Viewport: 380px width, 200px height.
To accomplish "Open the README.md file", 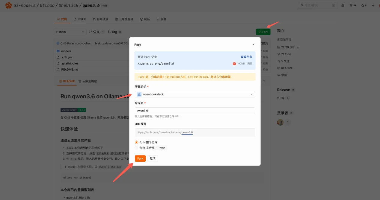I will 70,69.
